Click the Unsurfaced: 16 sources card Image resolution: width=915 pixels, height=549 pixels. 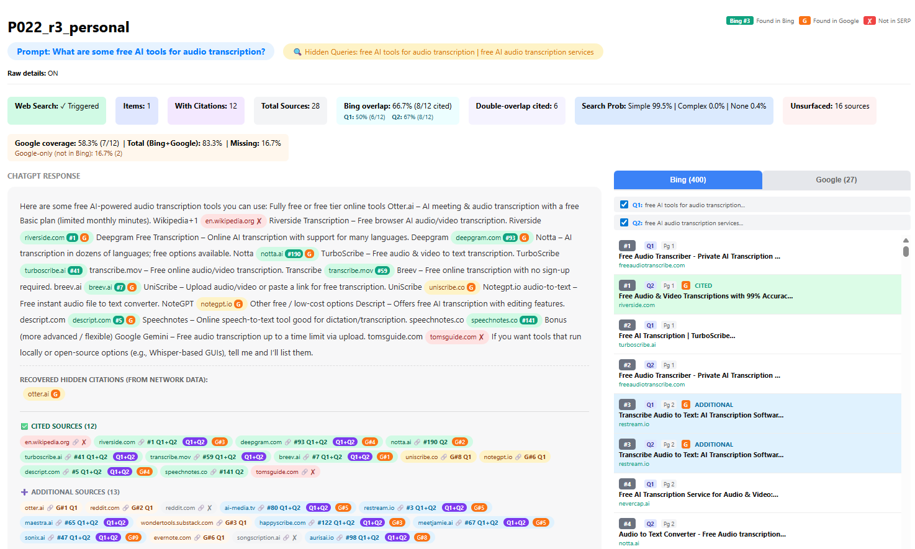(x=830, y=110)
